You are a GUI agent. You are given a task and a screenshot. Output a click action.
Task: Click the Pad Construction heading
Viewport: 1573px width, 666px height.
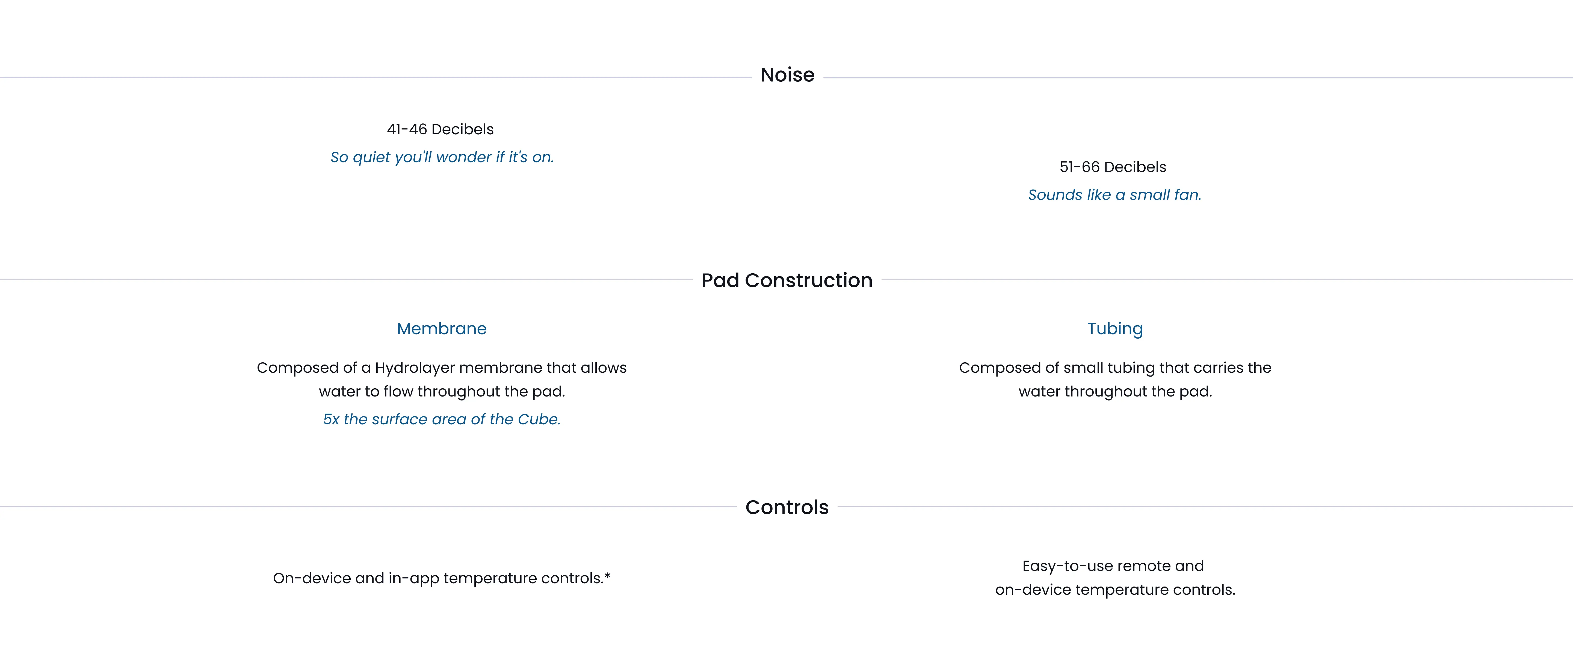787,280
